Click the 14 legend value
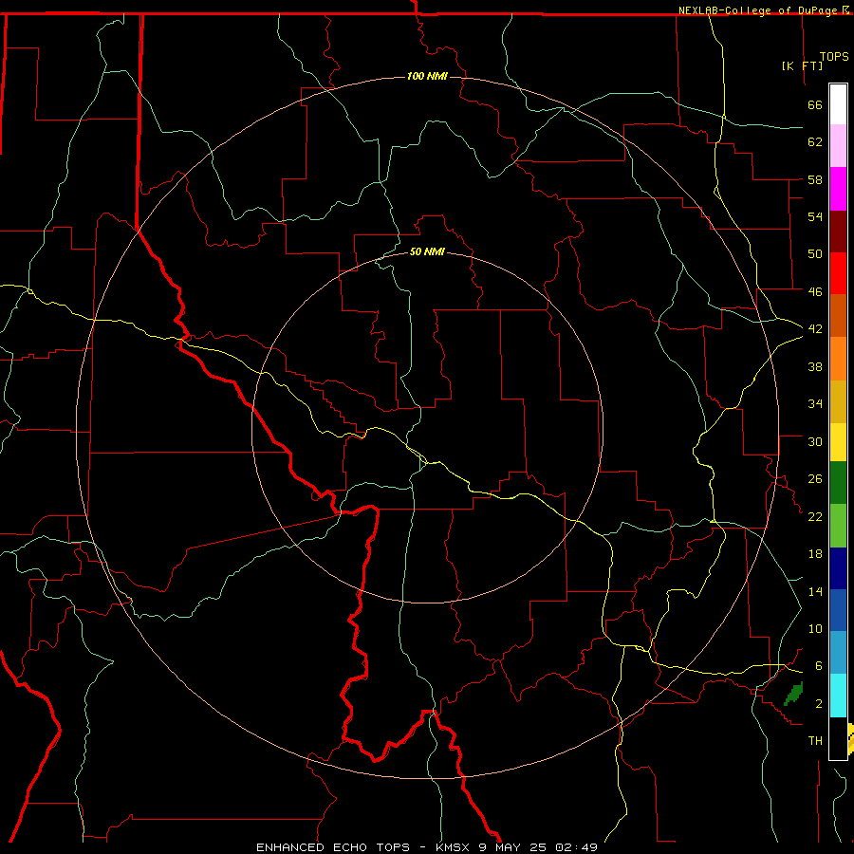Image resolution: width=854 pixels, height=854 pixels. point(815,591)
